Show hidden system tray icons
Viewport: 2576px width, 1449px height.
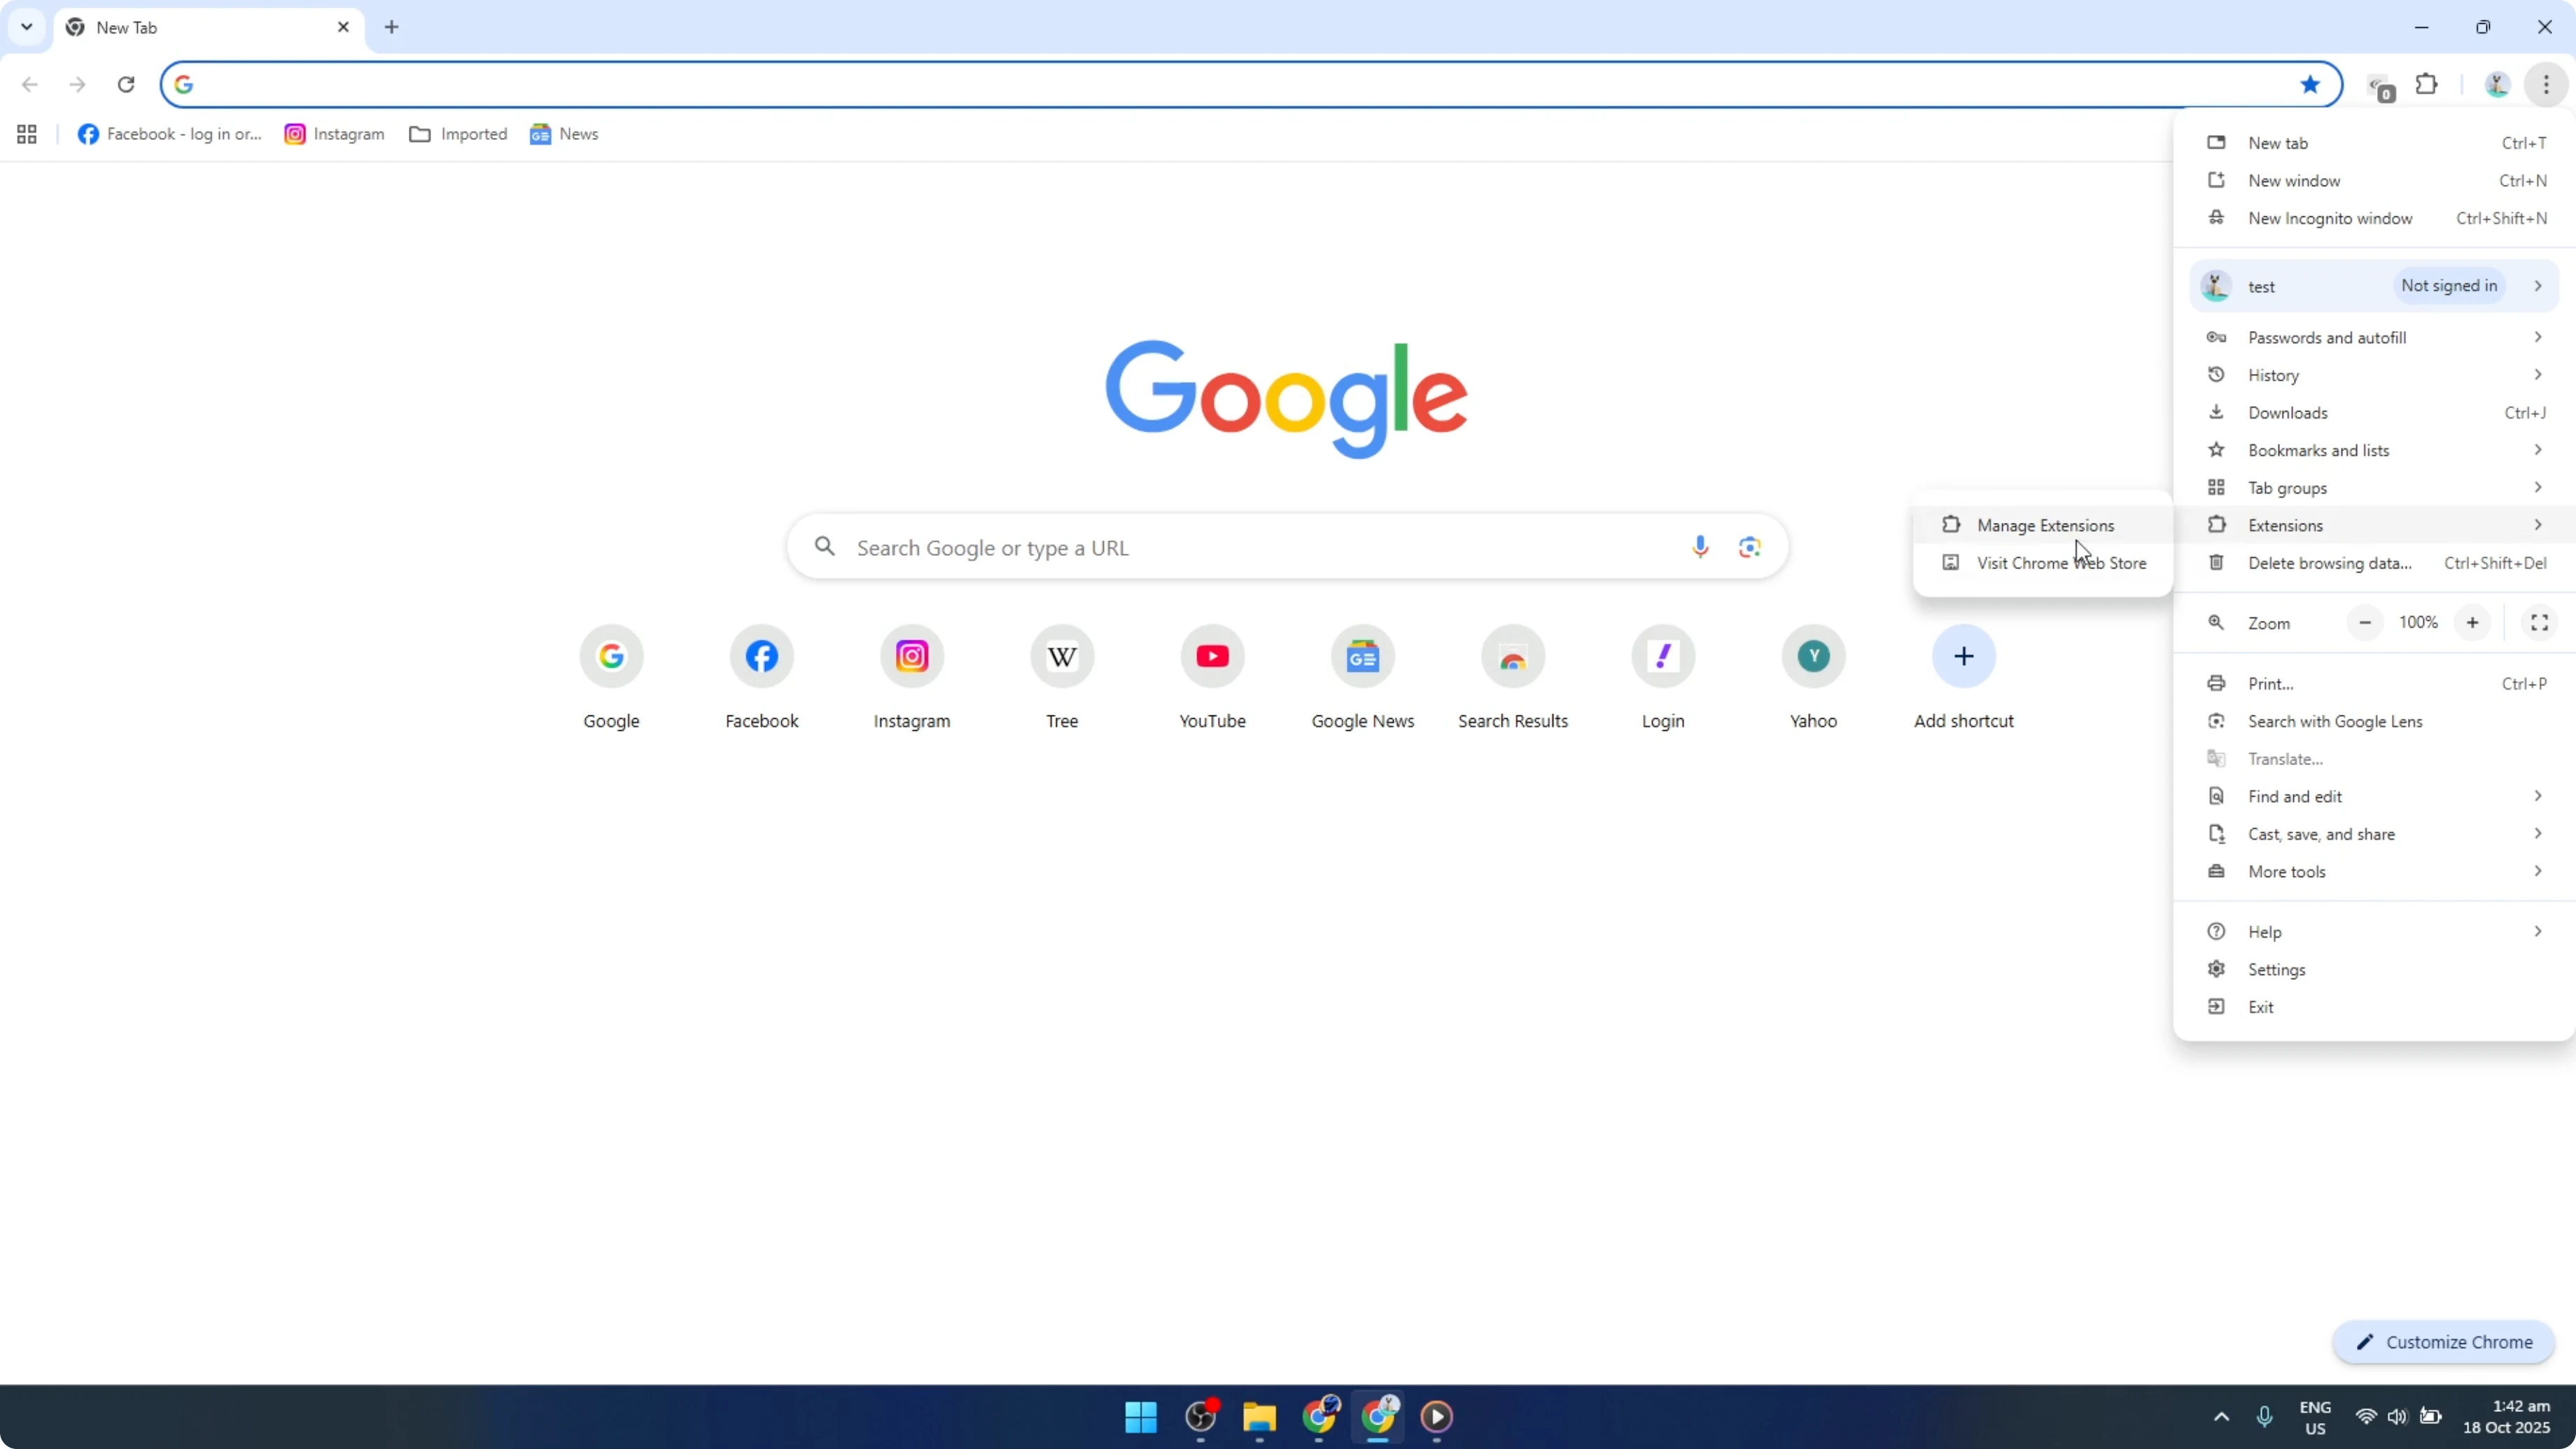pos(2221,1416)
